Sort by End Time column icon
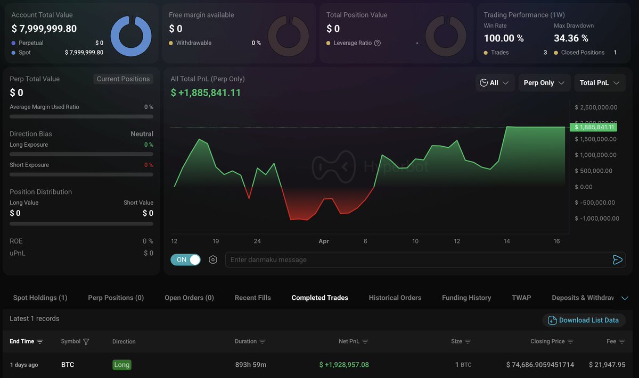Image resolution: width=639 pixels, height=378 pixels. click(40, 342)
